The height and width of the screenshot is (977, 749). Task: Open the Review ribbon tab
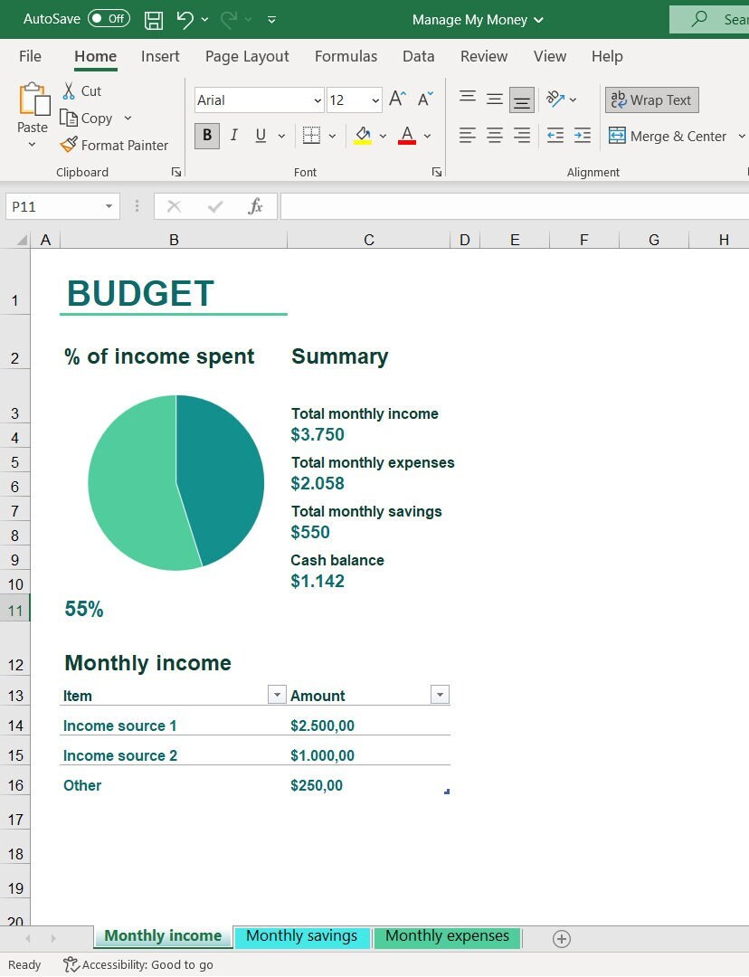coord(484,56)
